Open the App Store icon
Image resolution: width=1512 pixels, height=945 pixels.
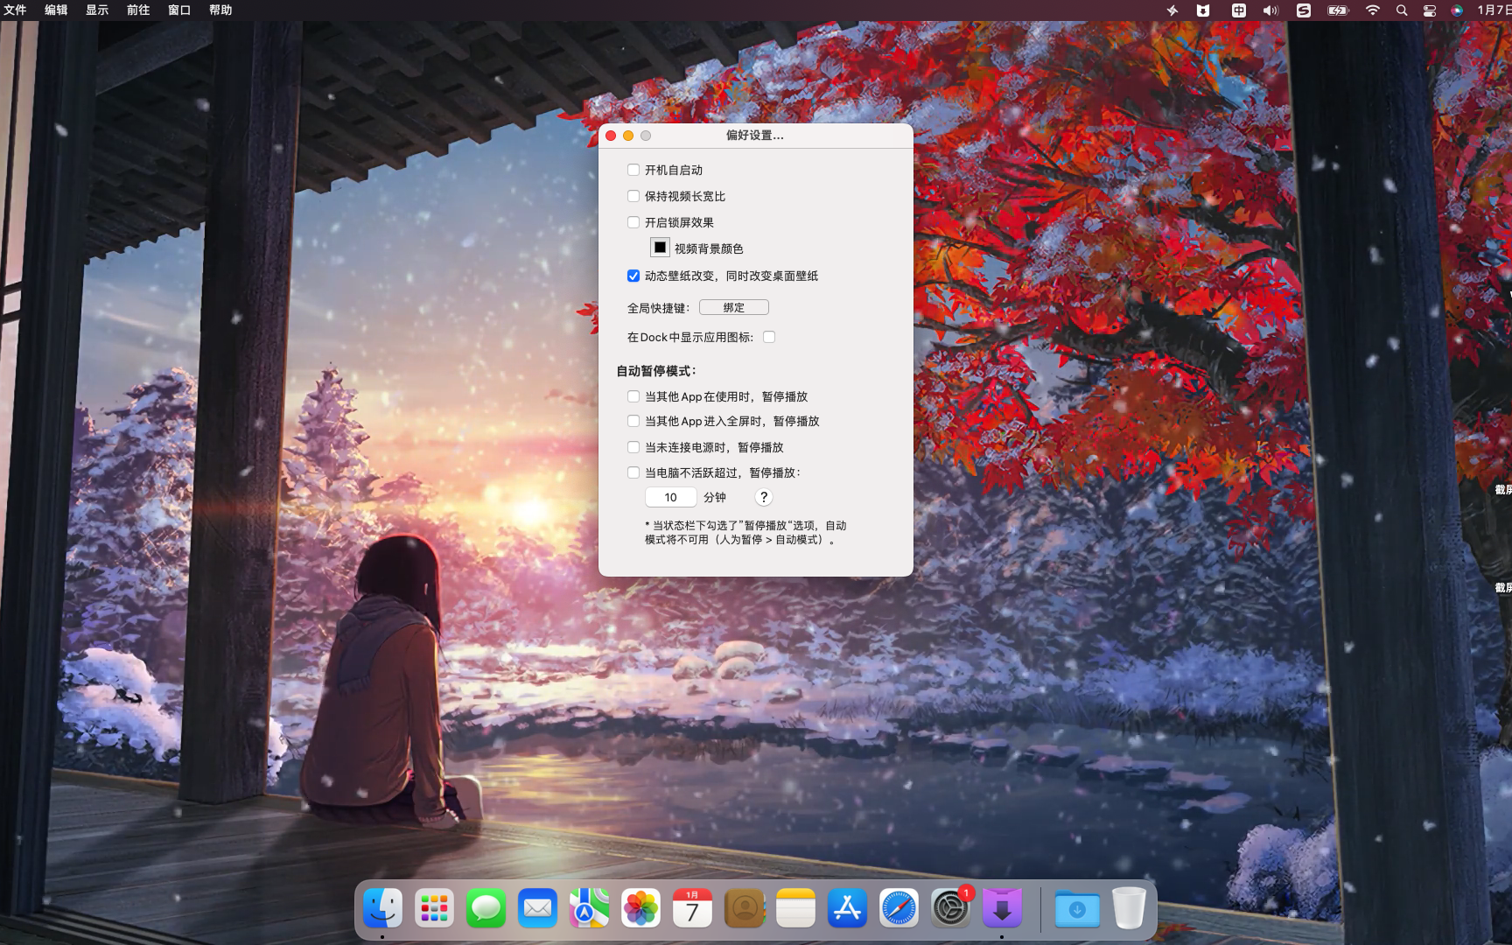[x=847, y=908]
